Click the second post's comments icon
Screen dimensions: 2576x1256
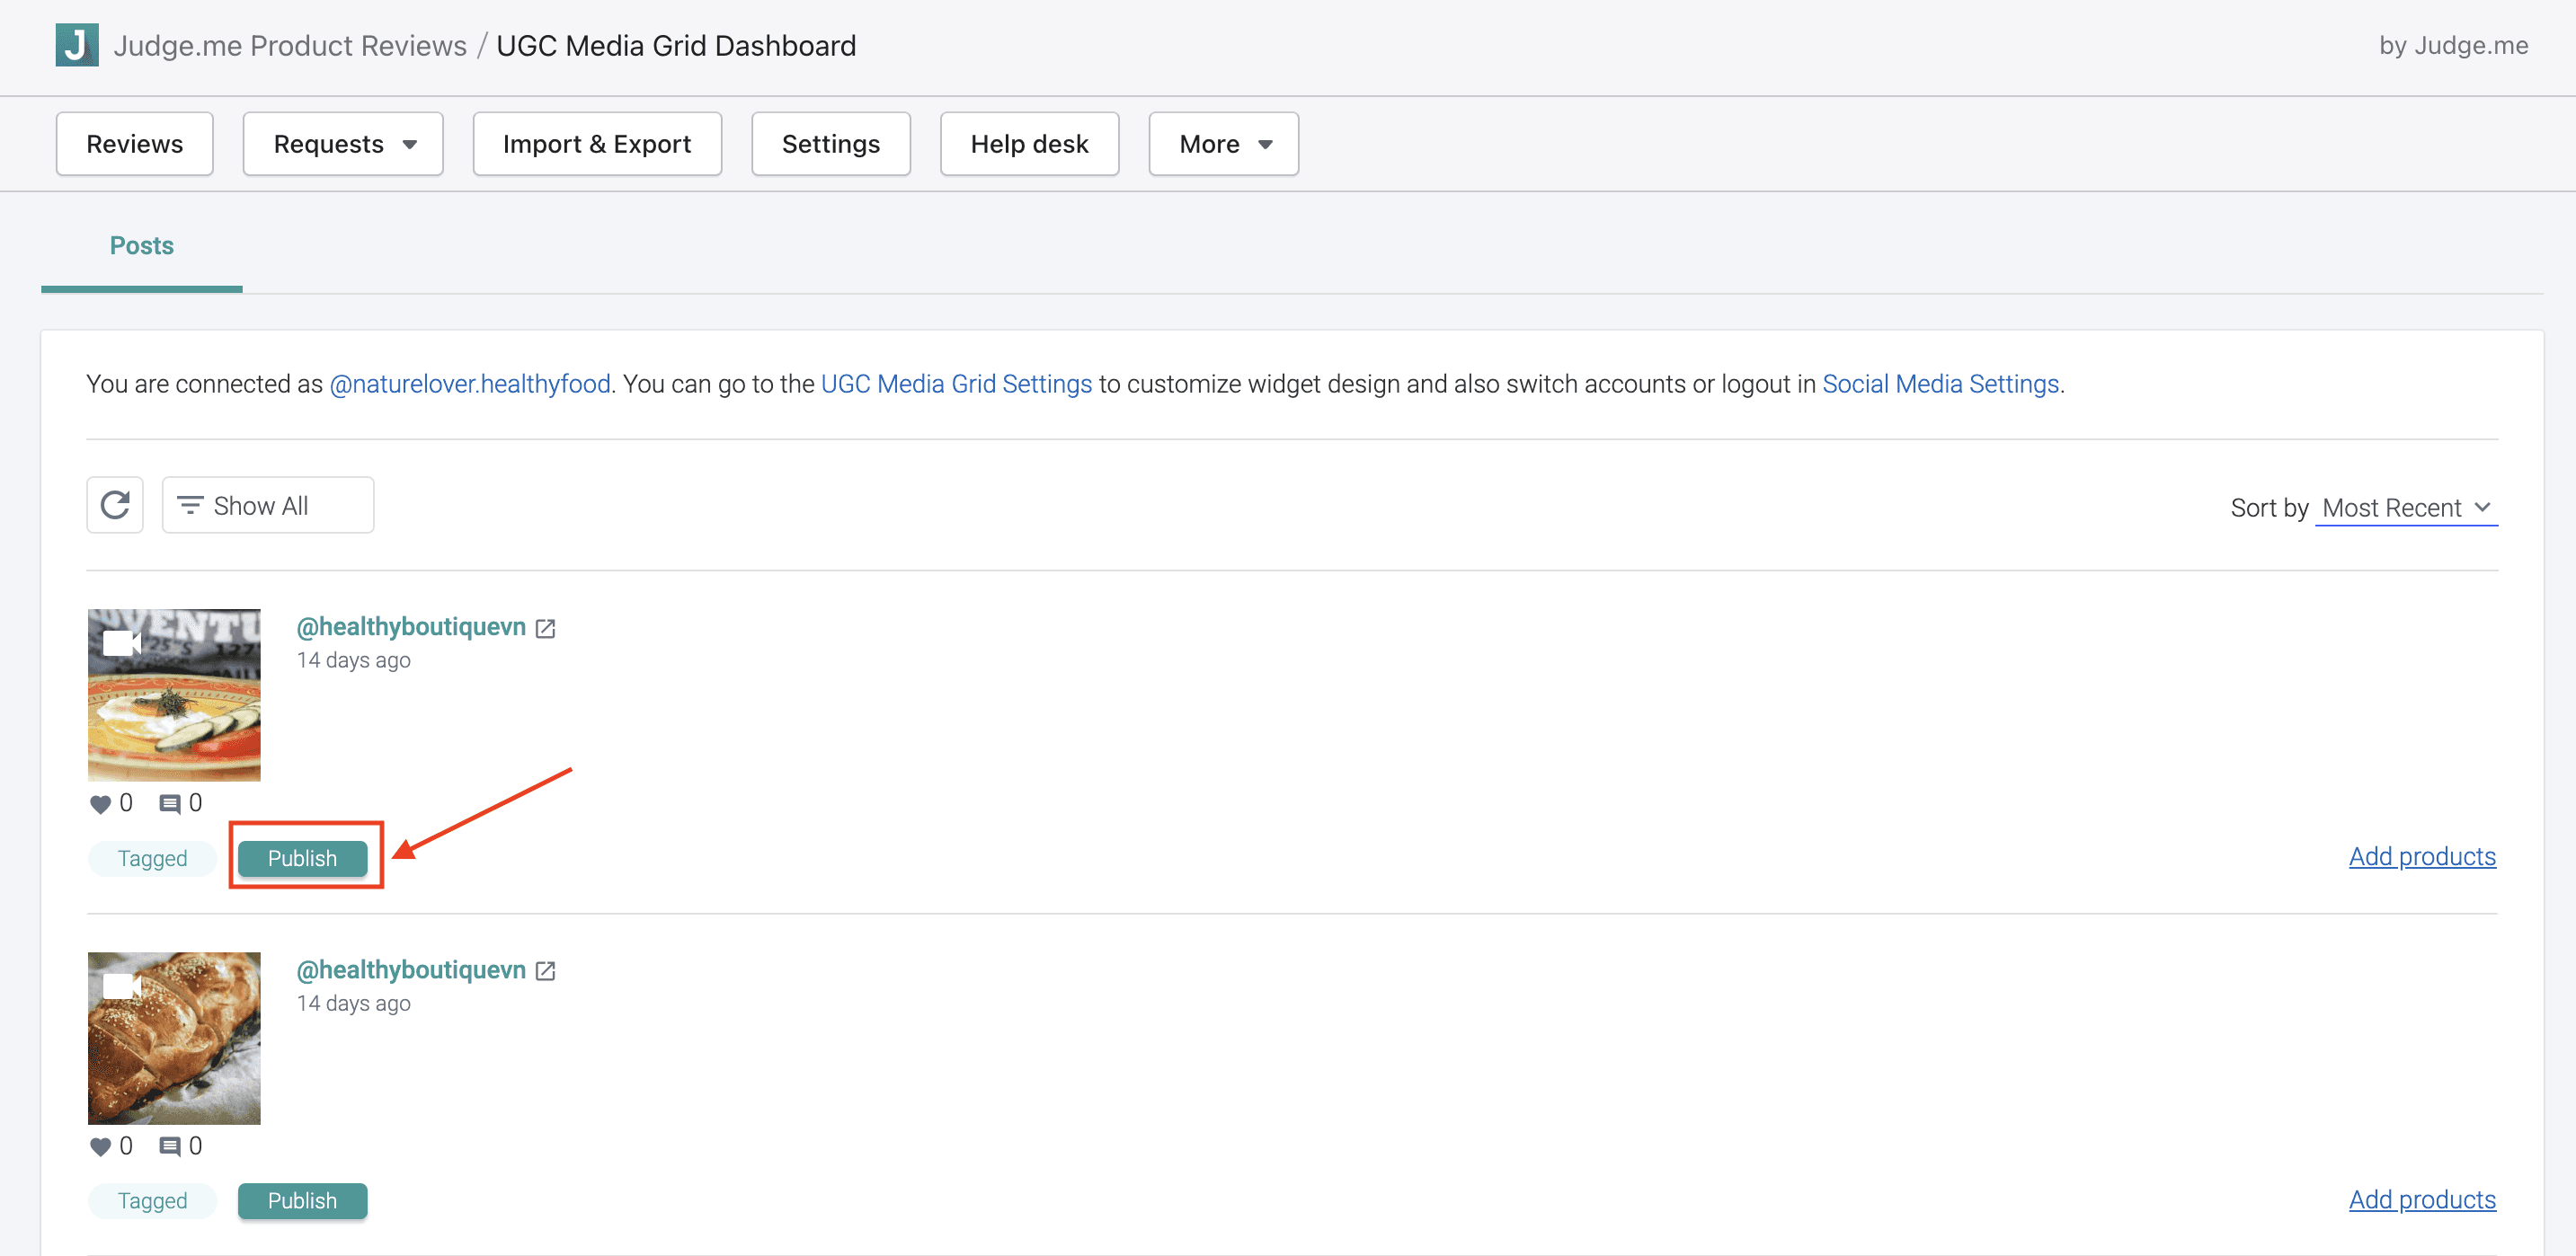170,1146
